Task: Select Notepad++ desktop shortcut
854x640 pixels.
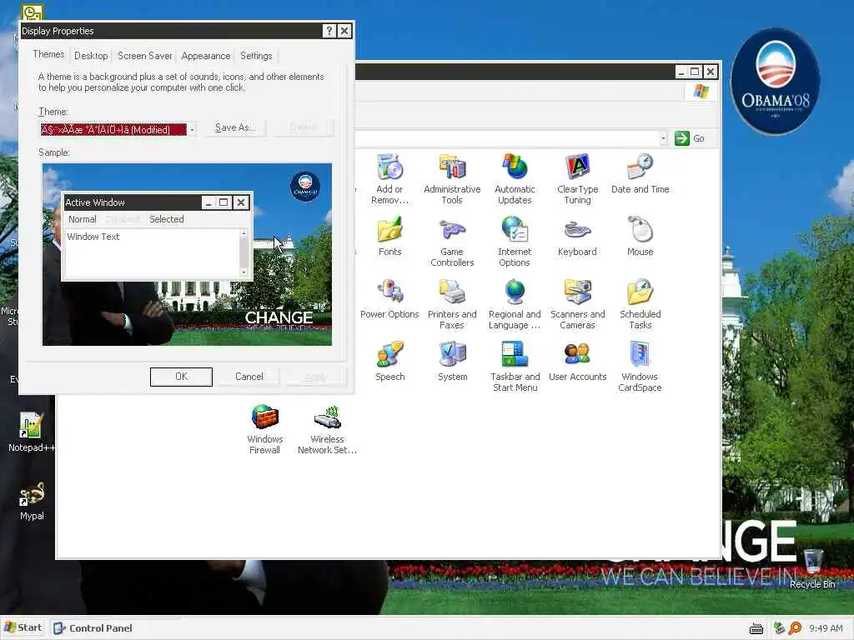Action: point(31,432)
